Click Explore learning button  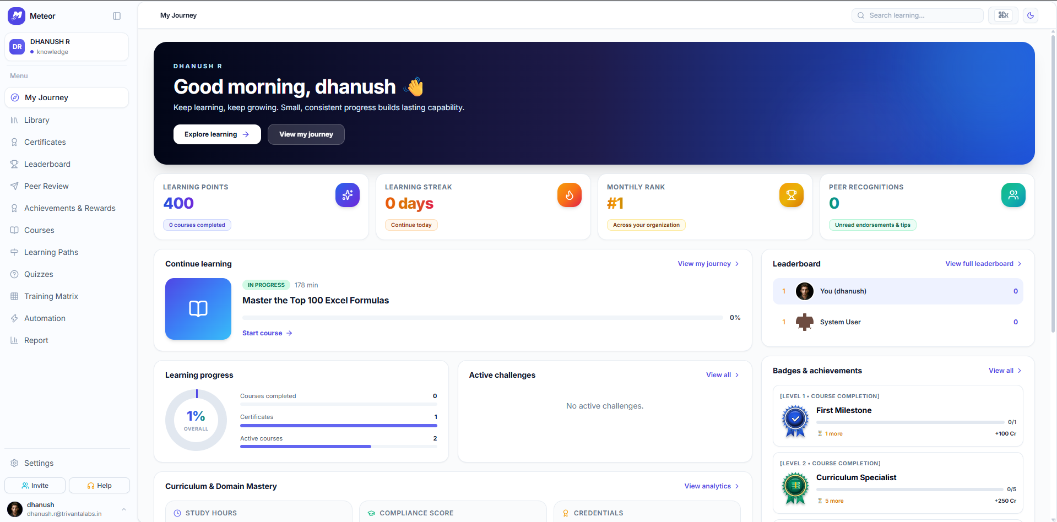click(217, 134)
